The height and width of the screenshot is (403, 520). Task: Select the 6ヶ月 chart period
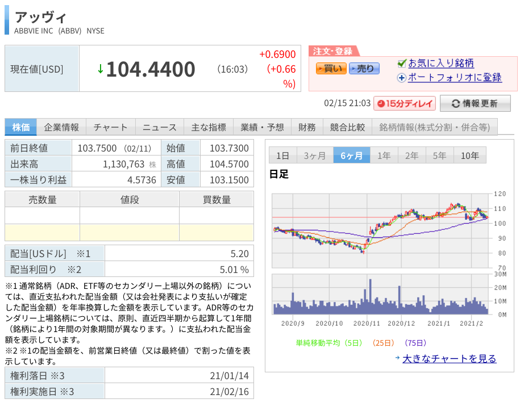[x=352, y=156]
